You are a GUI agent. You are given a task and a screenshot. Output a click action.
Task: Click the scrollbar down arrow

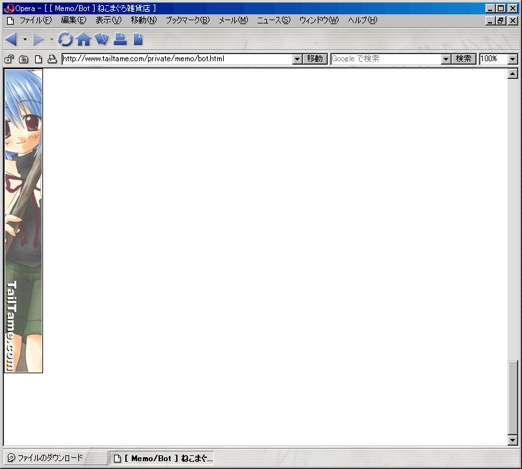(x=513, y=440)
